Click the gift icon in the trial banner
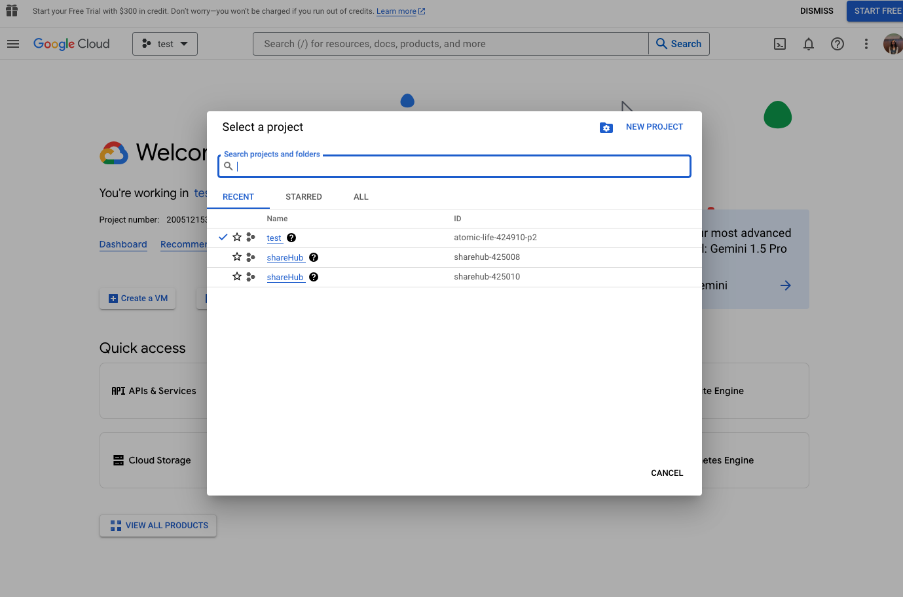The image size is (903, 597). click(x=12, y=10)
